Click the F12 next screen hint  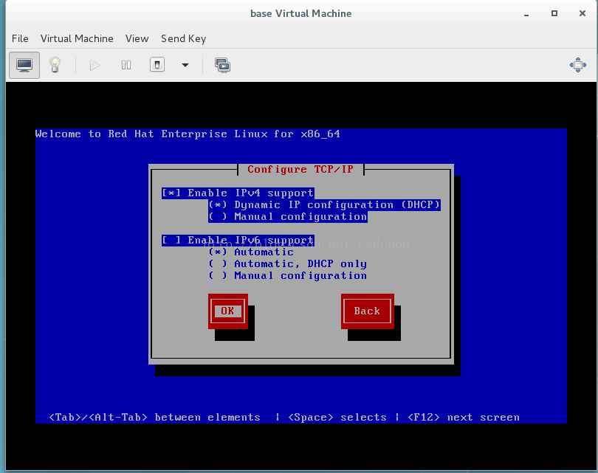point(464,418)
